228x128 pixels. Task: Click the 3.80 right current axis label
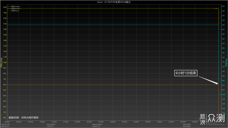coord(223,6)
